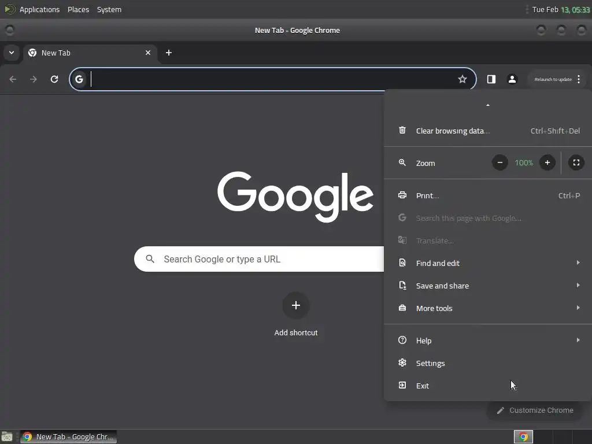Select Clear browsing data menu entry
Screen dimensions: 592x444
pos(488,131)
